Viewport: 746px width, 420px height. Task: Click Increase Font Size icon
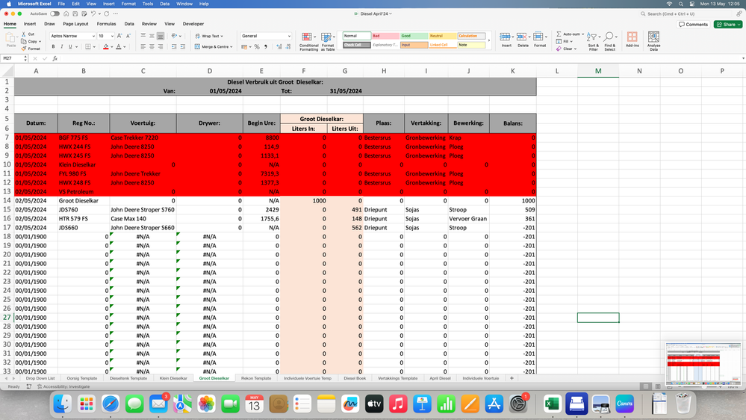tap(119, 36)
